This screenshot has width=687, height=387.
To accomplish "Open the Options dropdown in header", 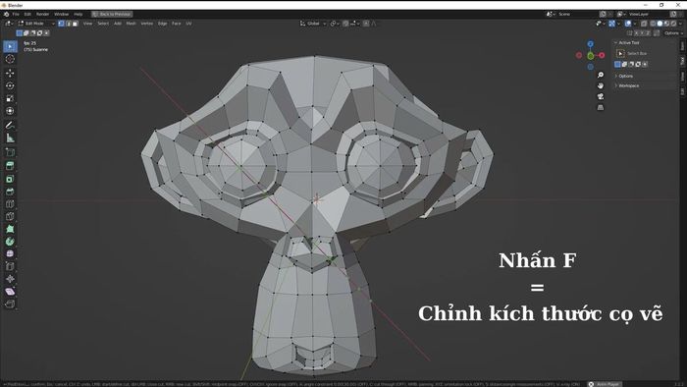I will tap(673, 32).
